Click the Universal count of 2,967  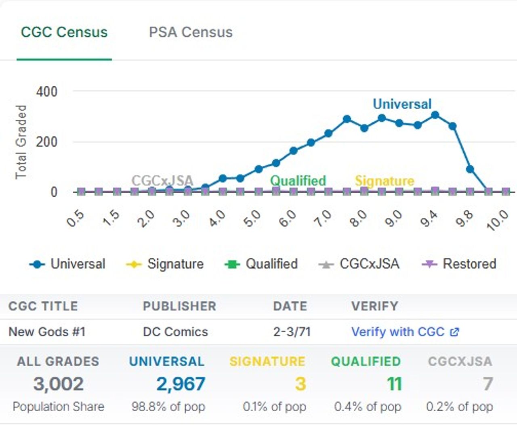(x=181, y=384)
